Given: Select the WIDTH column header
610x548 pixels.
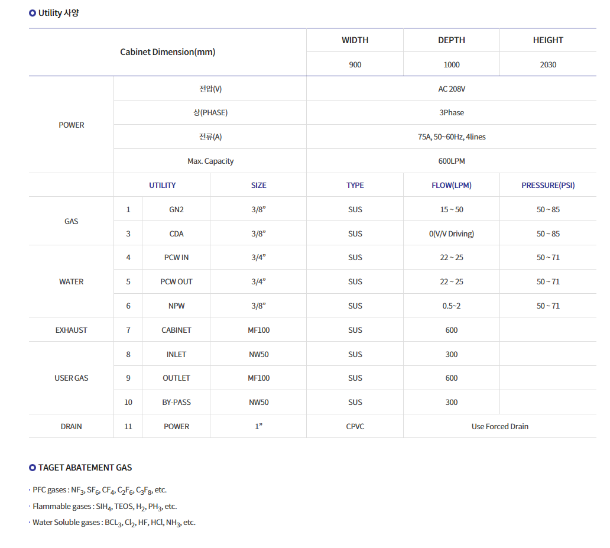Looking at the screenshot, I should (355, 40).
